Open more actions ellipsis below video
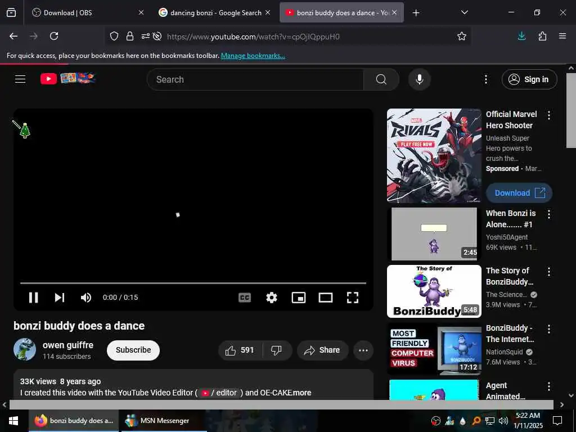This screenshot has height=432, width=576. pos(363,350)
